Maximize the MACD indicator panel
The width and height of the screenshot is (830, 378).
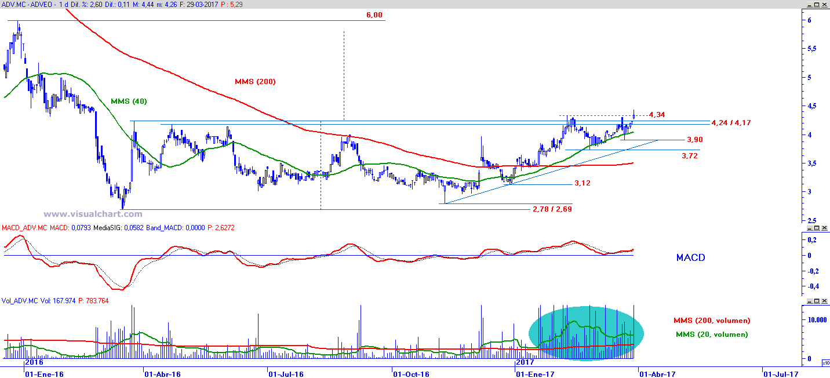816,228
